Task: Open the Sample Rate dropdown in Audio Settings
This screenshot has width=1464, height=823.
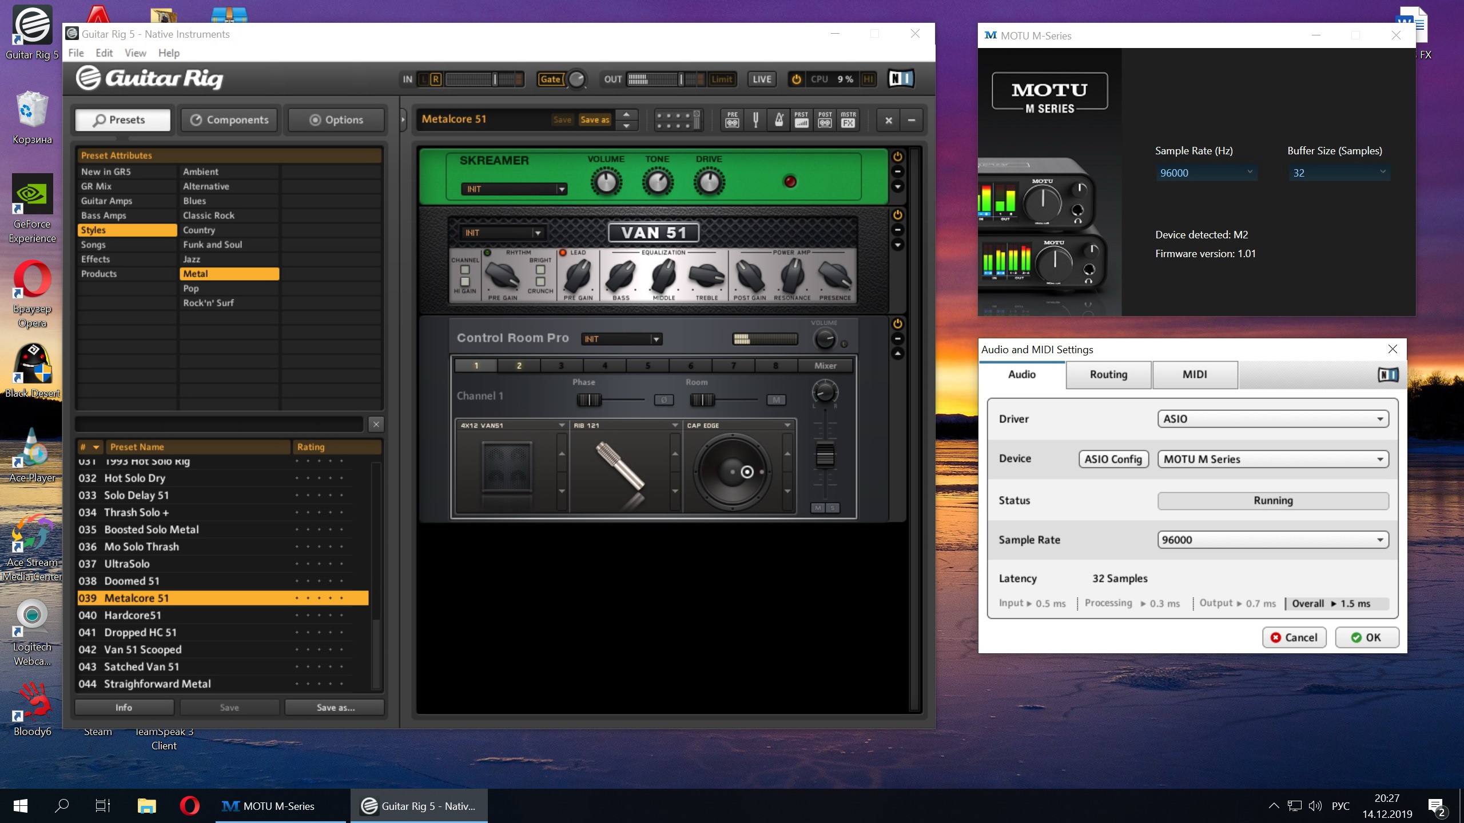Action: 1272,540
